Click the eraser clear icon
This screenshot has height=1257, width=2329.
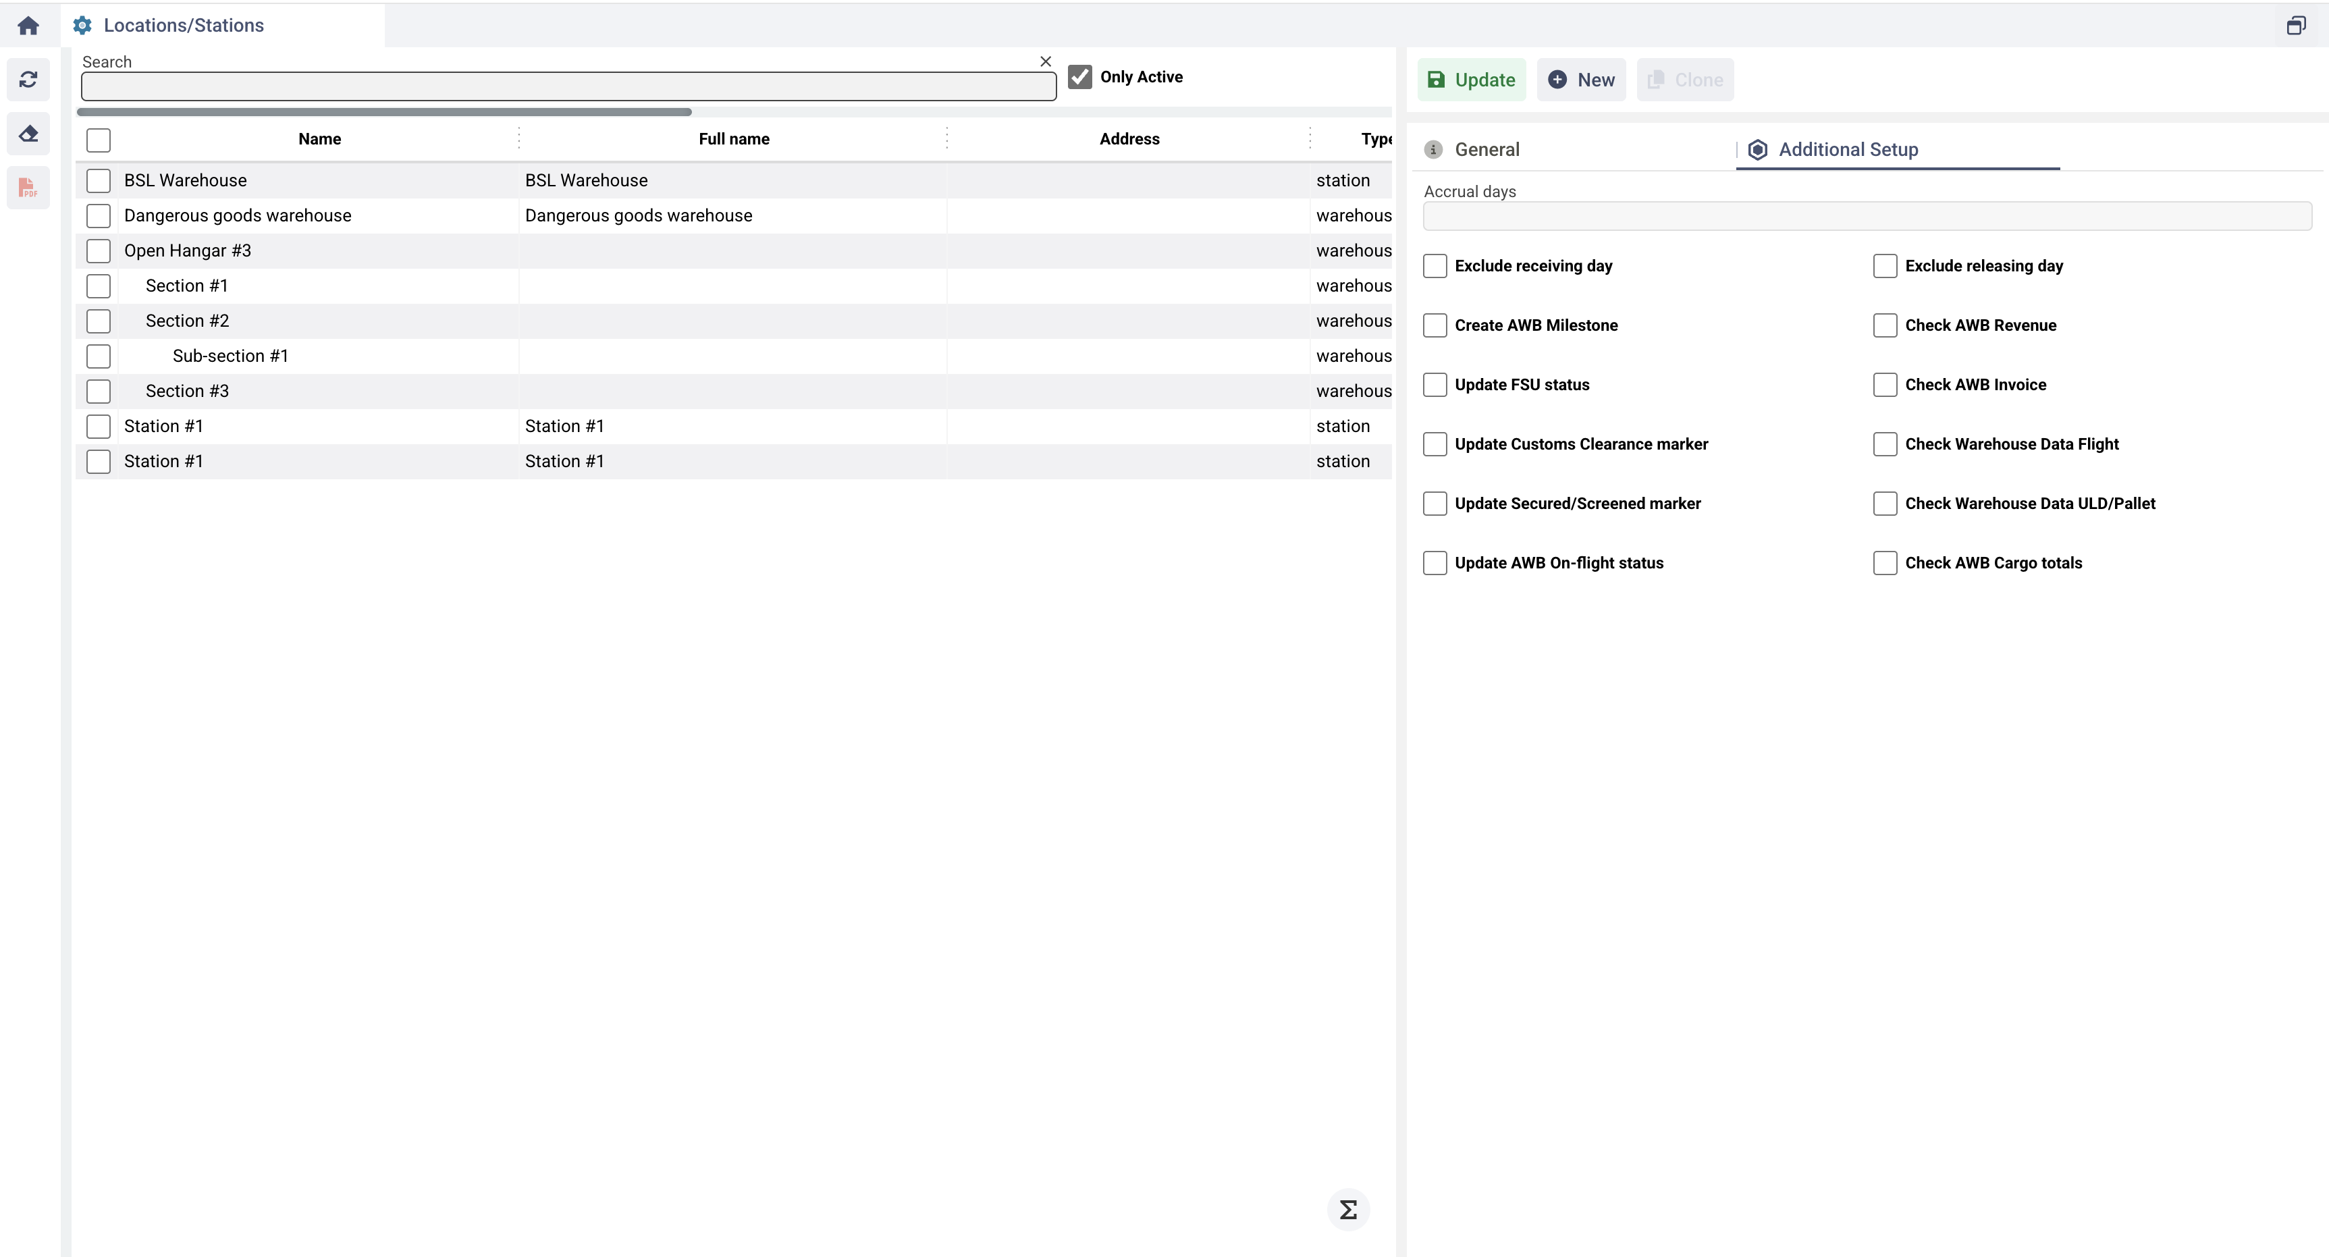tap(28, 134)
